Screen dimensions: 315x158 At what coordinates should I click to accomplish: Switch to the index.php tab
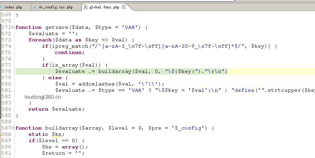tap(13, 7)
